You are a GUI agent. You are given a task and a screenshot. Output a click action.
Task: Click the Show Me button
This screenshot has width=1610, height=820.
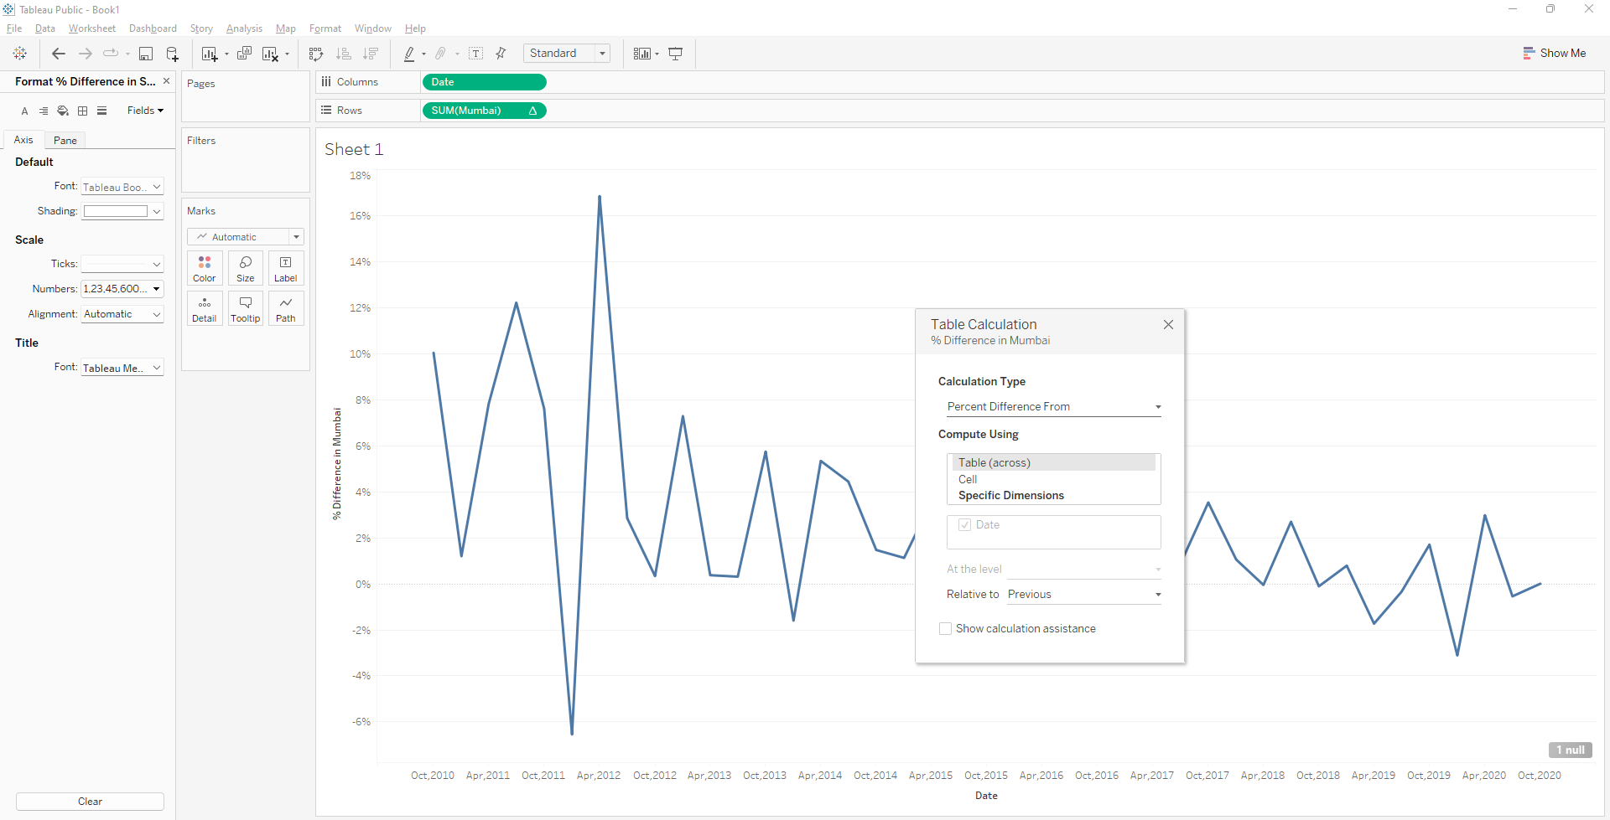tap(1554, 54)
